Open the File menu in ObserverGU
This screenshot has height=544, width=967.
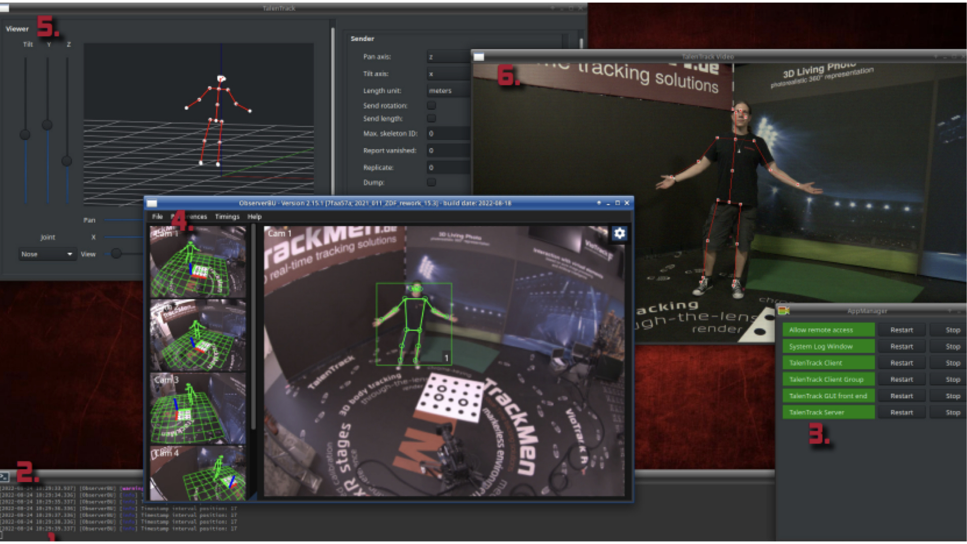(158, 217)
